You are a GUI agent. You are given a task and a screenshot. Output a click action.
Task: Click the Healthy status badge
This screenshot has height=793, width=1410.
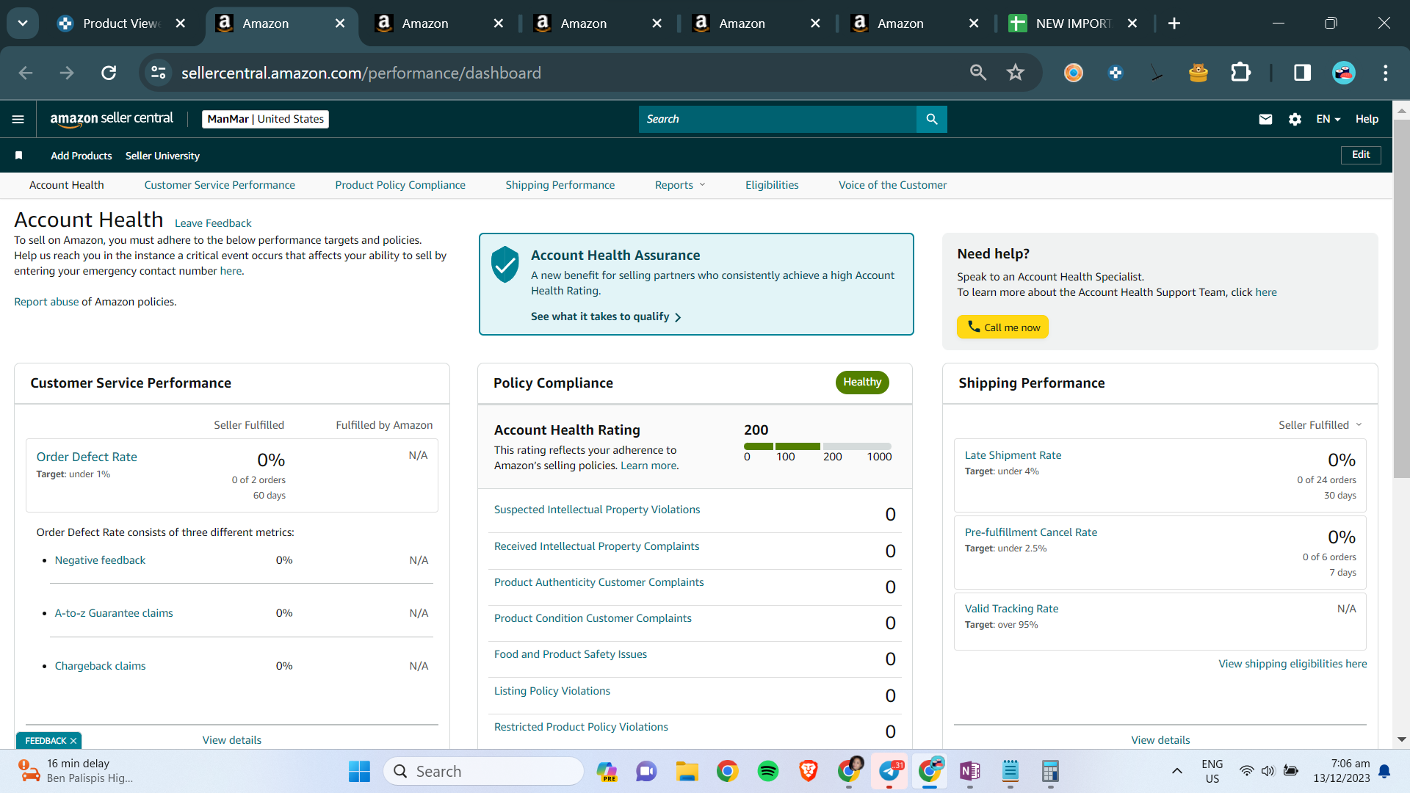862,382
